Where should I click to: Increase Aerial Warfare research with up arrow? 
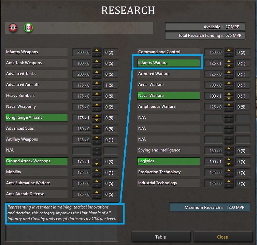pyautogui.click(x=229, y=83)
